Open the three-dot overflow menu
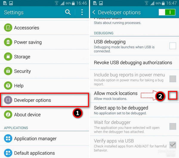Viewport: 179px width, 158px height. [82, 12]
